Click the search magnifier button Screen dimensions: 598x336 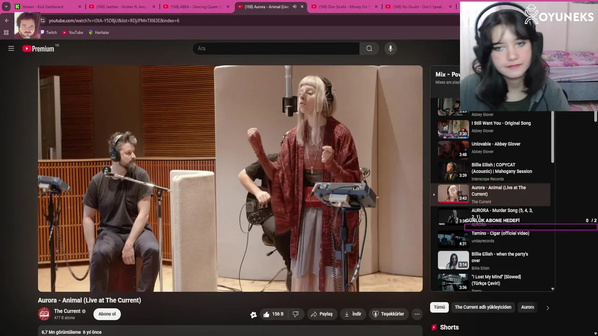pyautogui.click(x=370, y=49)
